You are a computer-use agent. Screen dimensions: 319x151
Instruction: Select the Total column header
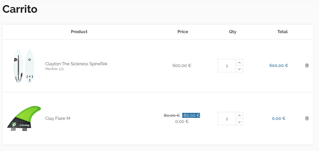(x=282, y=32)
